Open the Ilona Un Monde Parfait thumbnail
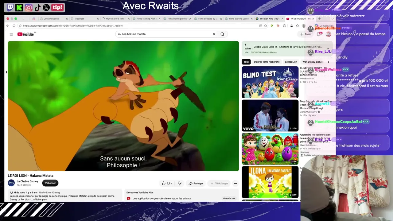 click(x=270, y=182)
